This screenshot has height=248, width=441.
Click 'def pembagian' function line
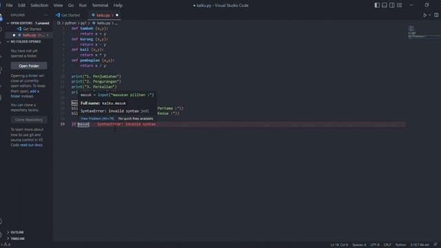pyautogui.click(x=93, y=61)
